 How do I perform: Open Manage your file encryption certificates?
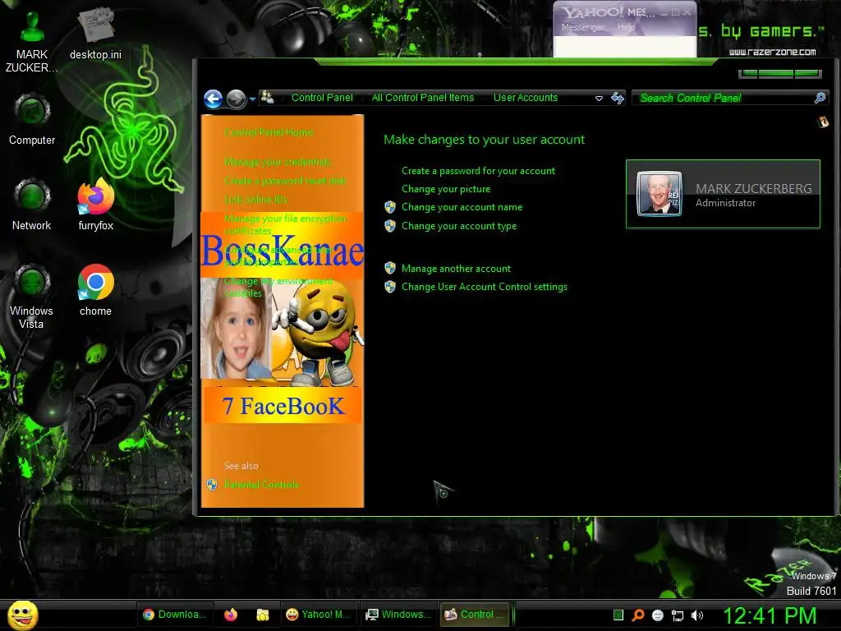click(285, 224)
